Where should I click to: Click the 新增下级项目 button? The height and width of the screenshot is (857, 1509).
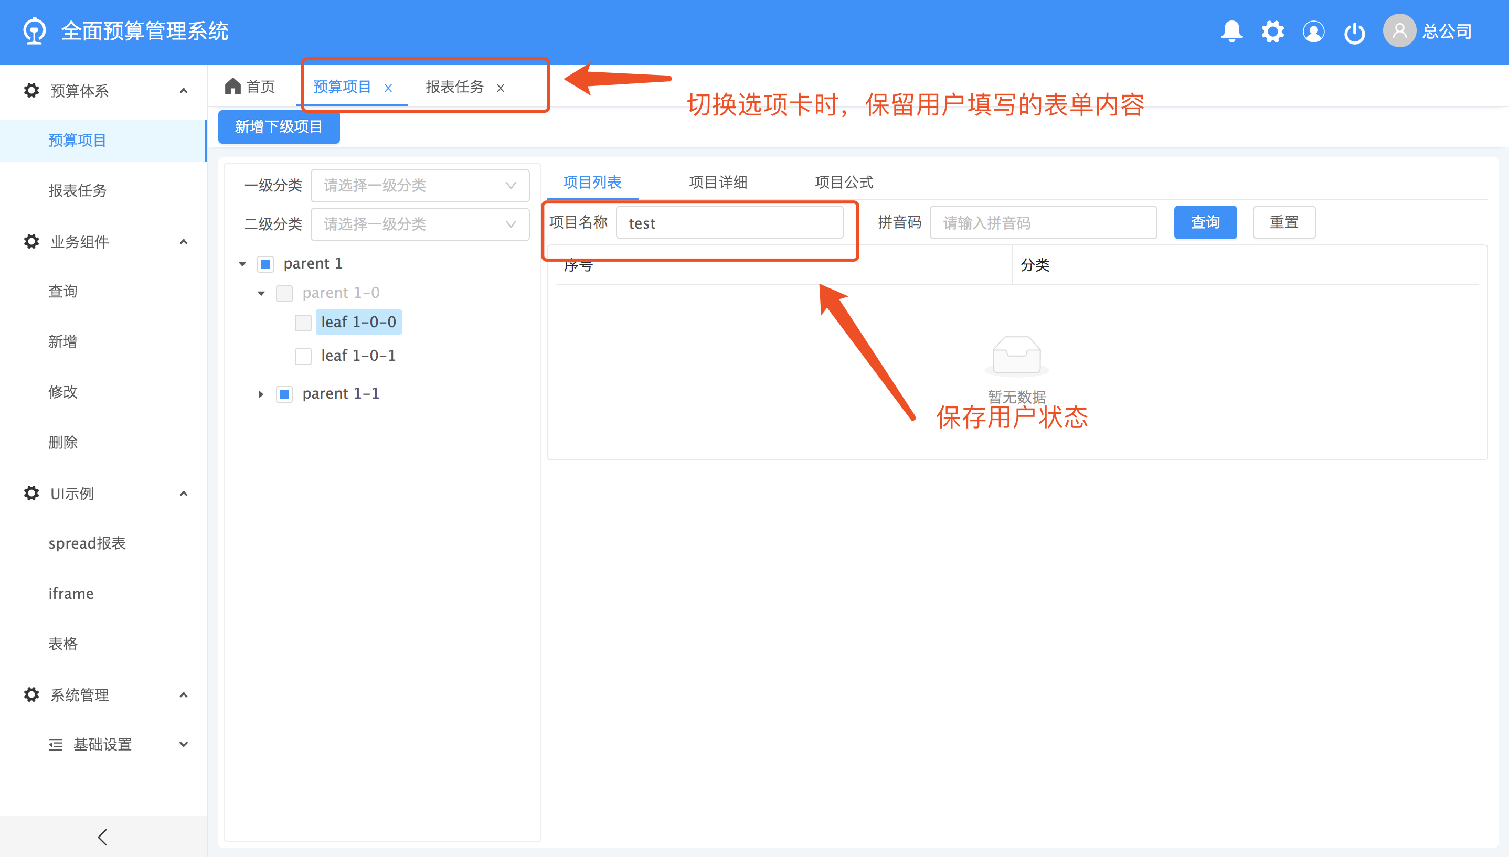(x=279, y=126)
